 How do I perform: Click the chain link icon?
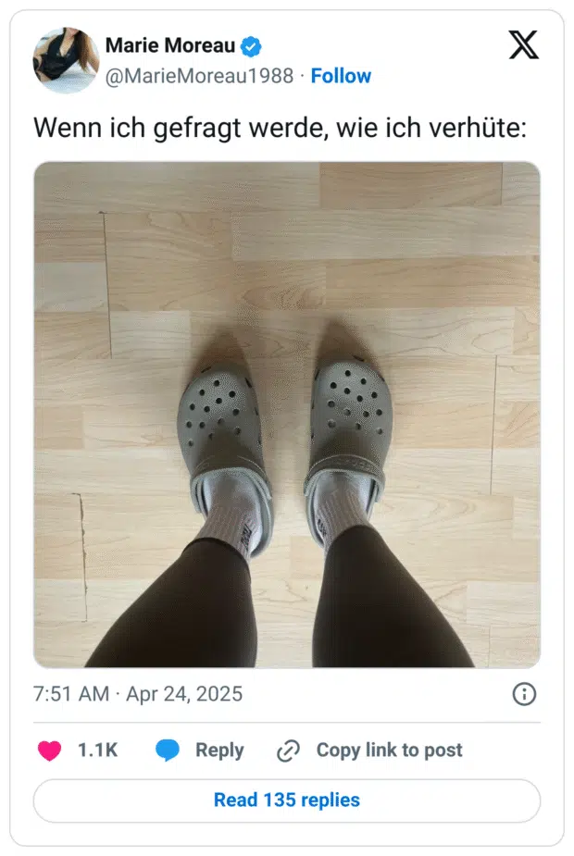pos(288,751)
